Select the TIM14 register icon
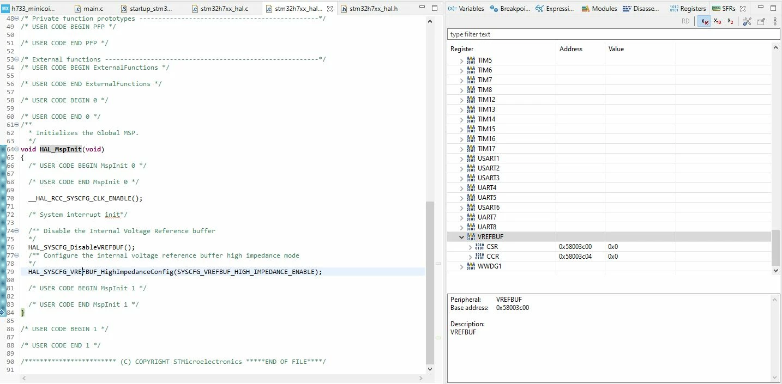 pyautogui.click(x=471, y=119)
